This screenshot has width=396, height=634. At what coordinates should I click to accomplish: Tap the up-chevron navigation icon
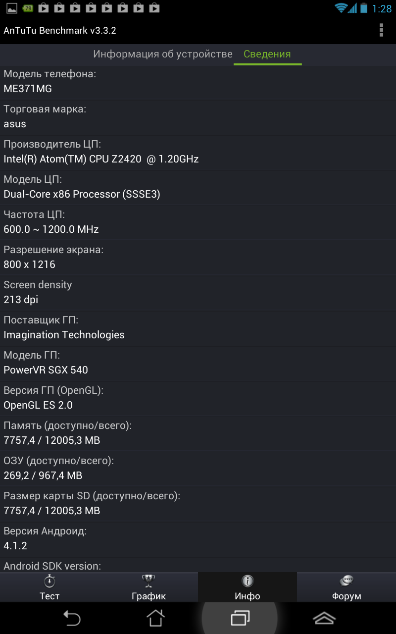click(x=324, y=618)
